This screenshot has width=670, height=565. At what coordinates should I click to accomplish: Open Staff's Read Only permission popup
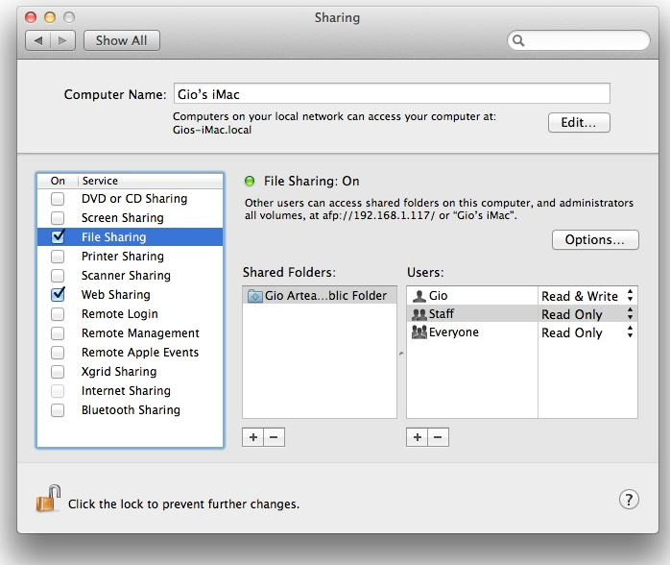587,314
